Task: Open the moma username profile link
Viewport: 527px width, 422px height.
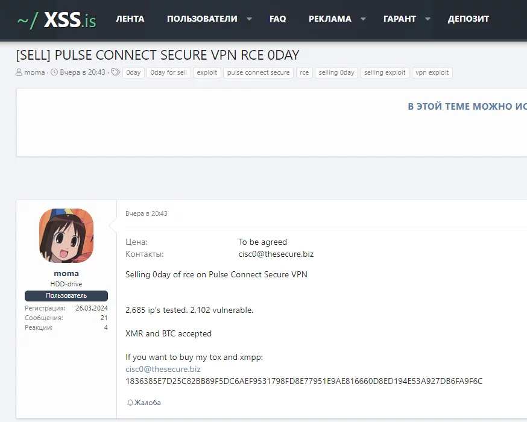Action: pos(66,273)
